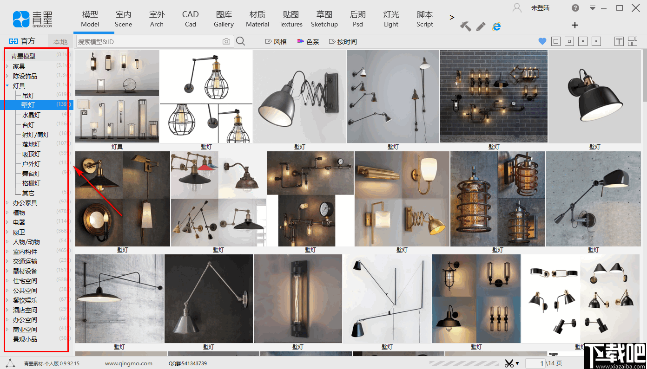Viewport: 647px width, 369px height.
Task: Select the 吸顶灯 subcategory
Action: pyautogui.click(x=31, y=154)
